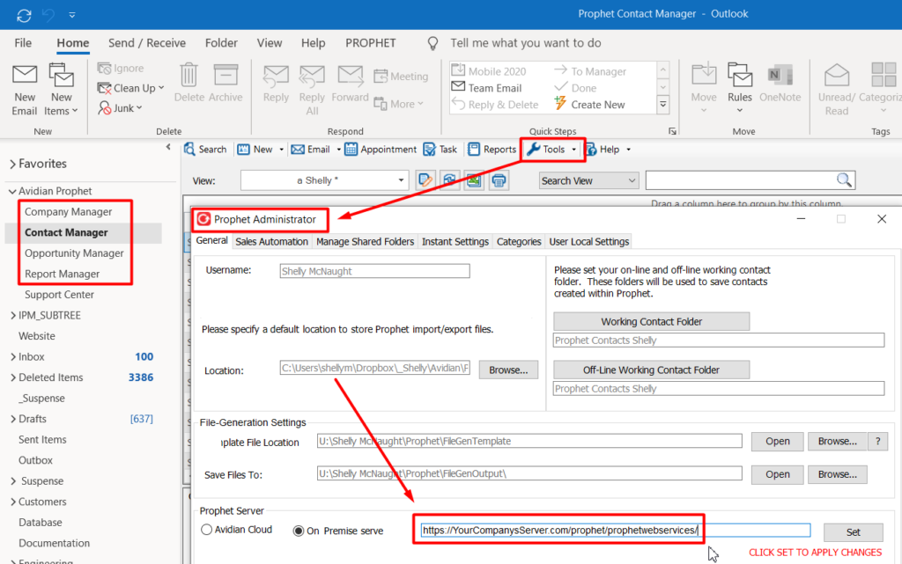Open the Instant Settings tab
Screen dimensions: 902x564
(455, 242)
